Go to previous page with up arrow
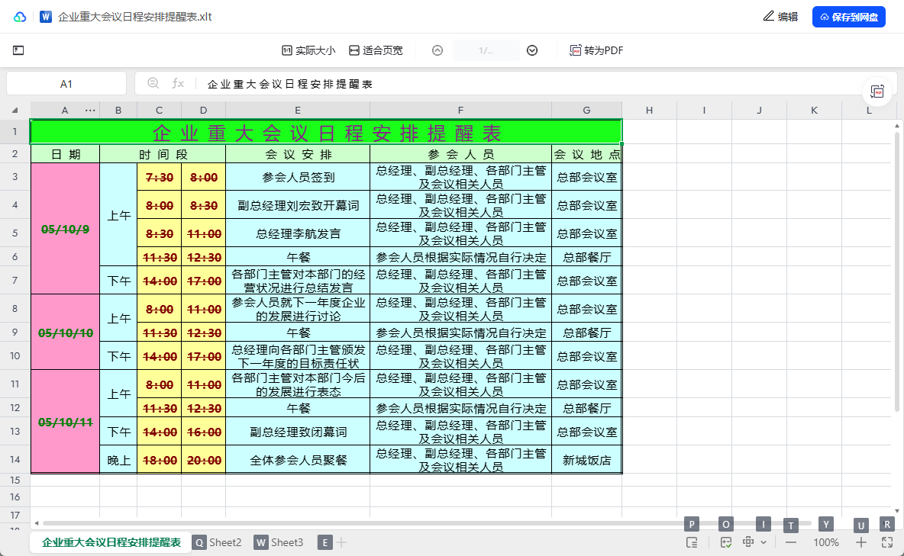The width and height of the screenshot is (904, 556). 437,50
